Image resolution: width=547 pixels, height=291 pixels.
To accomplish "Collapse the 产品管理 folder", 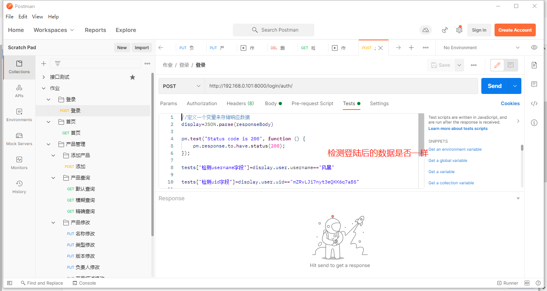I will coord(48,144).
